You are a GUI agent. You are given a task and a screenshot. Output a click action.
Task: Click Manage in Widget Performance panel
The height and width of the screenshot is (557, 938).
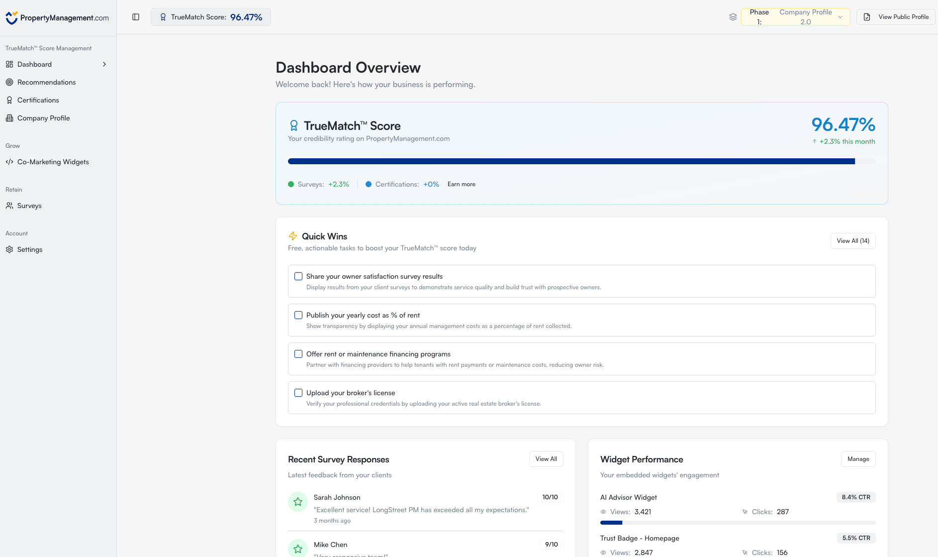click(x=857, y=458)
